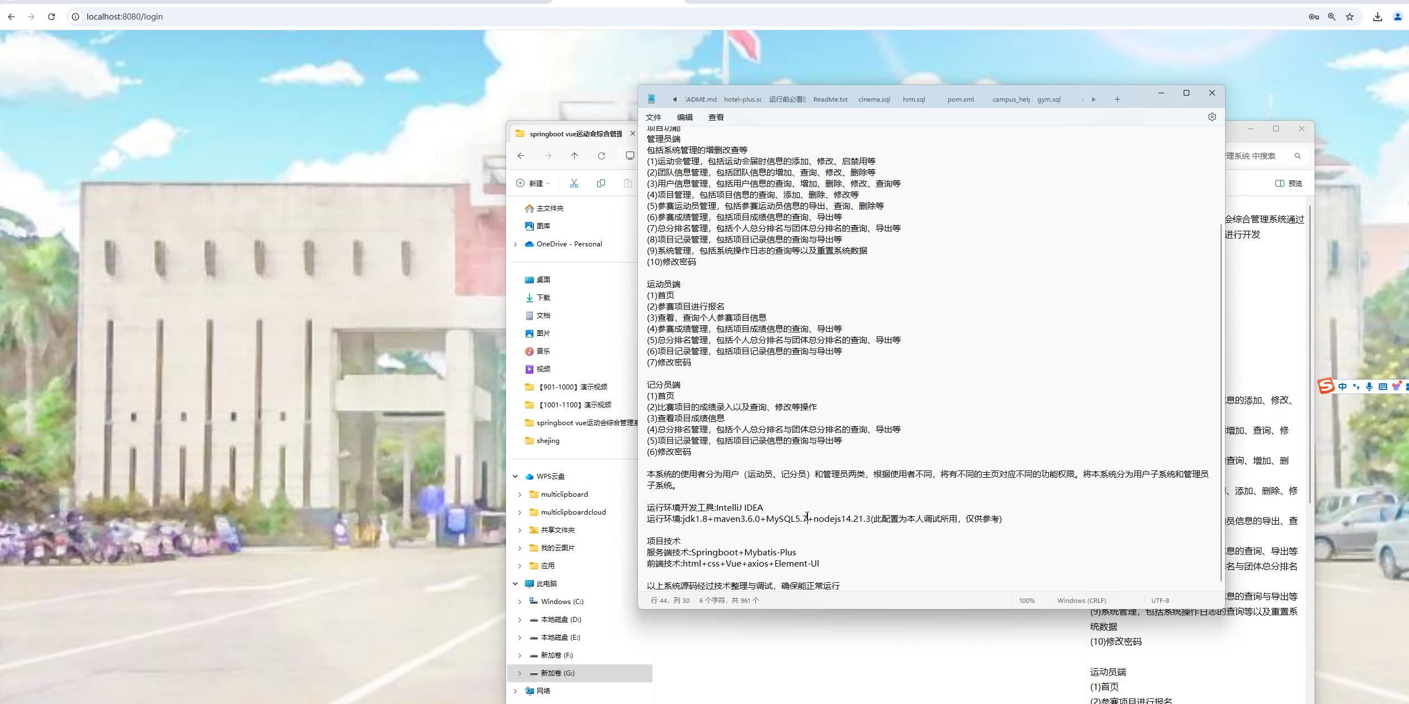Toggle the 预览 preview pane in Explorer
Viewport: 1409px width, 704px height.
click(x=1289, y=183)
